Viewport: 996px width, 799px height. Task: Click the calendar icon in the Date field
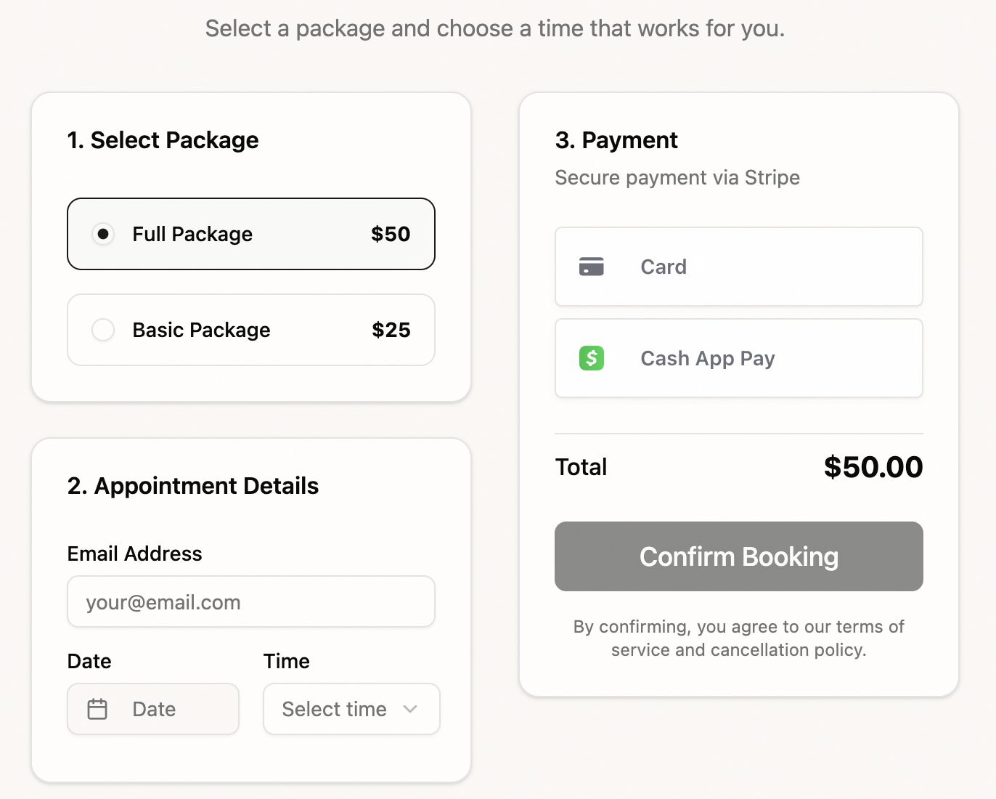pyautogui.click(x=99, y=709)
